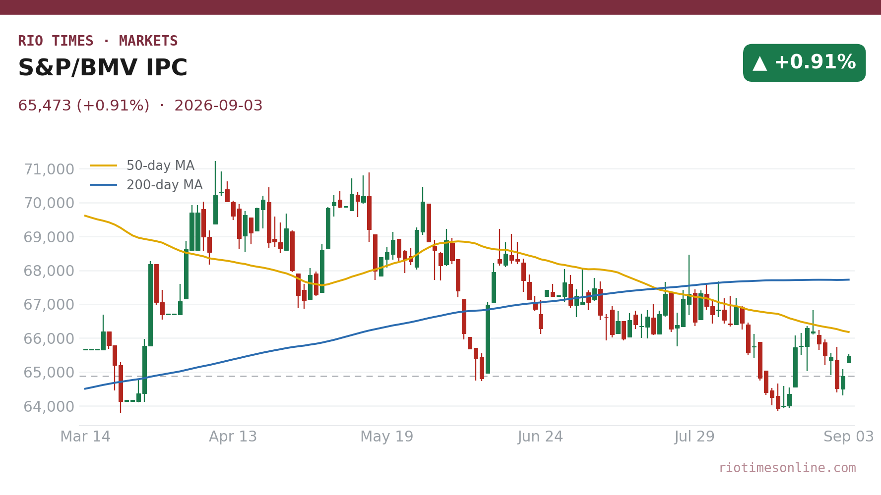Click the Apr 13 x-axis date label
The width and height of the screenshot is (881, 495).
coord(233,437)
